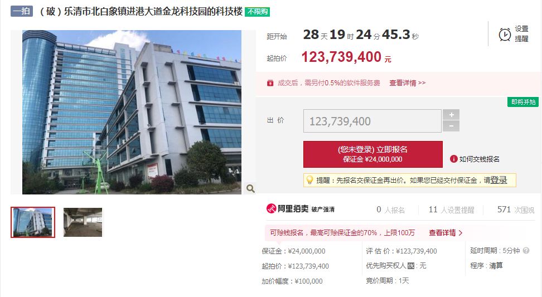Click the help icon next to 延时周期
Viewport: 542px width, 297px height.
click(526, 251)
